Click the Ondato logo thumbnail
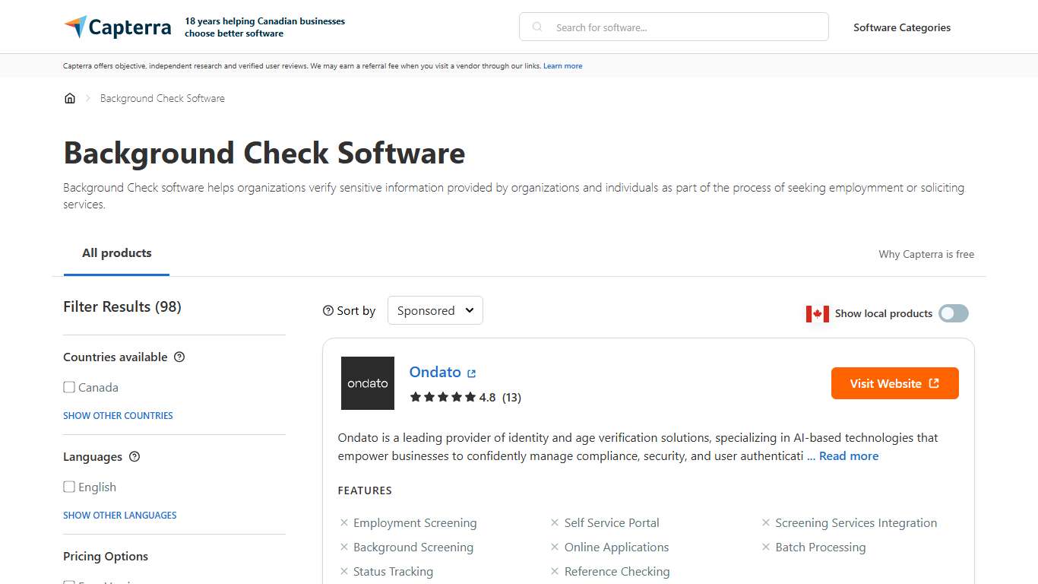This screenshot has width=1038, height=584. 368,383
